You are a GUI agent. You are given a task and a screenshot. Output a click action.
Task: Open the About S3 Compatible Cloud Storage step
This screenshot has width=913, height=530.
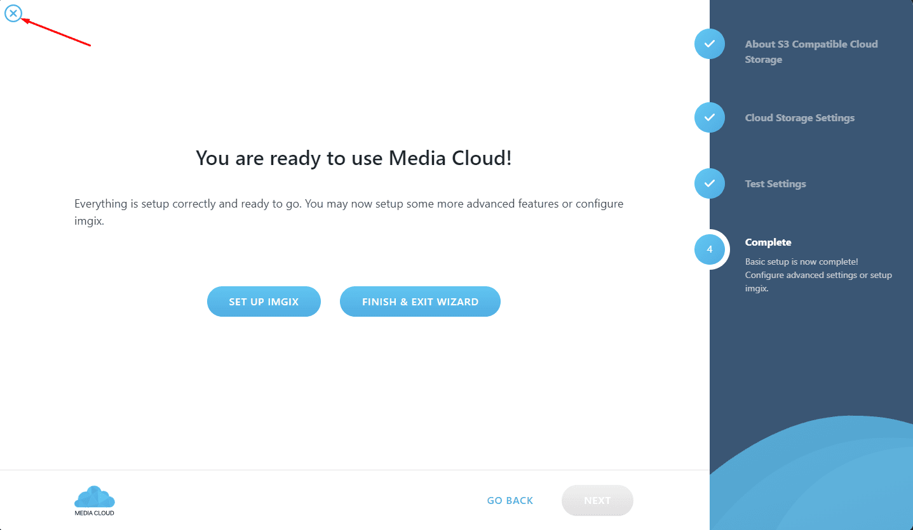(x=811, y=51)
